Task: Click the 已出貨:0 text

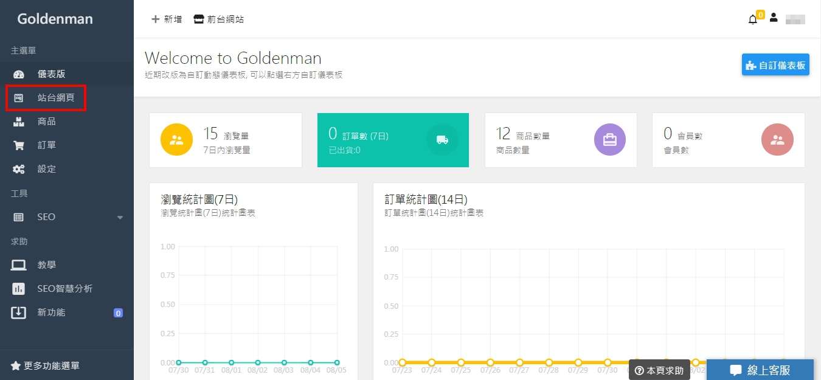Action: (345, 150)
